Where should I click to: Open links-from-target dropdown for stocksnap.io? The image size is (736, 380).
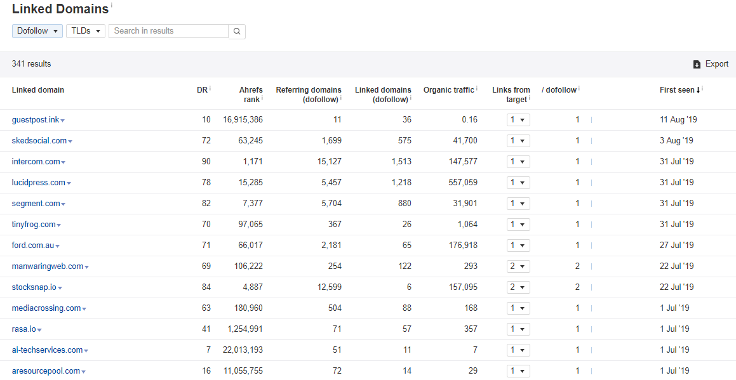point(518,287)
